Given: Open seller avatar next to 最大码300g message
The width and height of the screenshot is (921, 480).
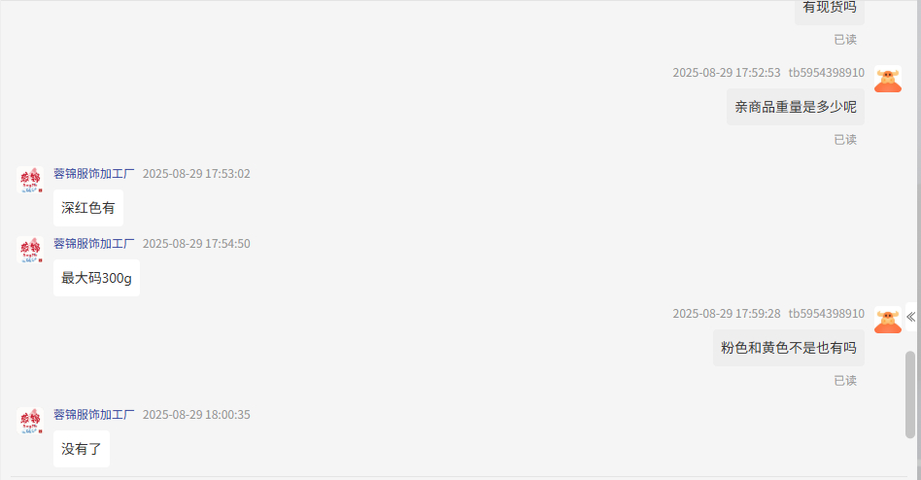Looking at the screenshot, I should (30, 250).
